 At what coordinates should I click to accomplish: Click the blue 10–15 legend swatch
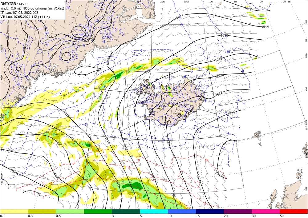pos(182,211)
